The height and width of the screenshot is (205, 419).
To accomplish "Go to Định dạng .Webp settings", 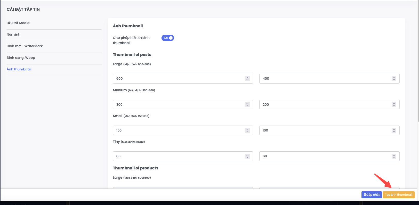I will pyautogui.click(x=21, y=58).
